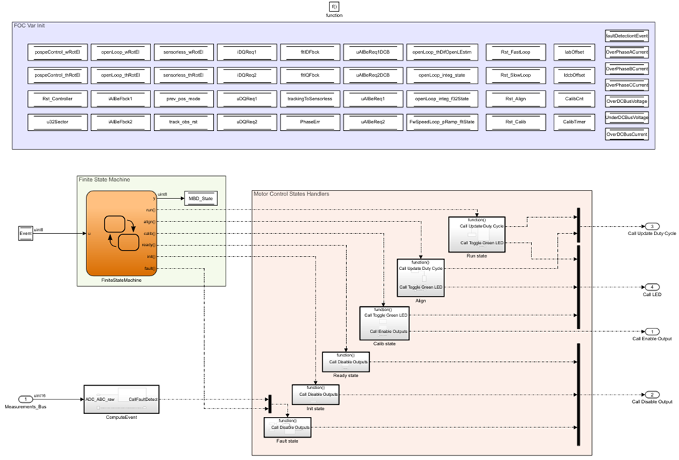Select the openLoop_integ_state data store block

(442, 75)
